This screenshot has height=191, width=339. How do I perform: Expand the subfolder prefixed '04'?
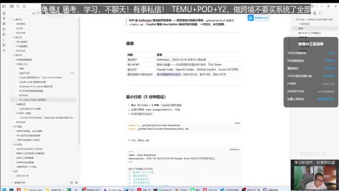(x=14, y=59)
